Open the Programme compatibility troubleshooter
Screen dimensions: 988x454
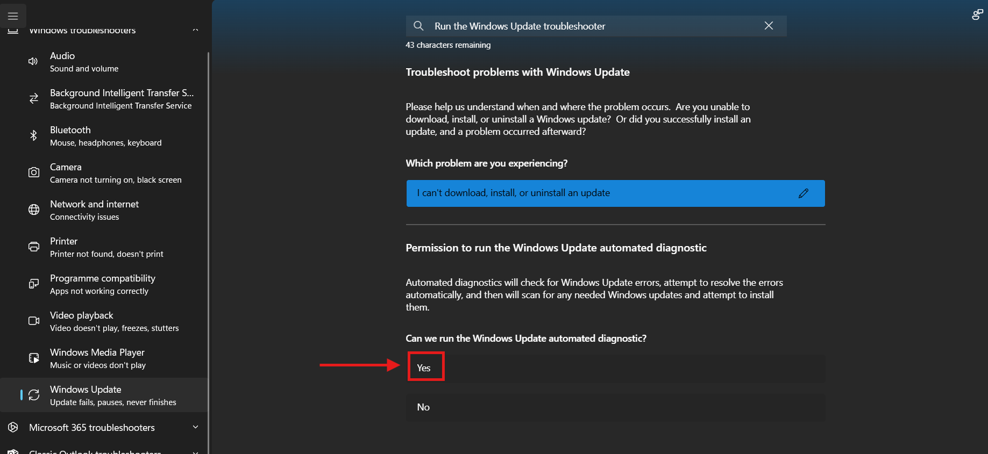pyautogui.click(x=104, y=284)
